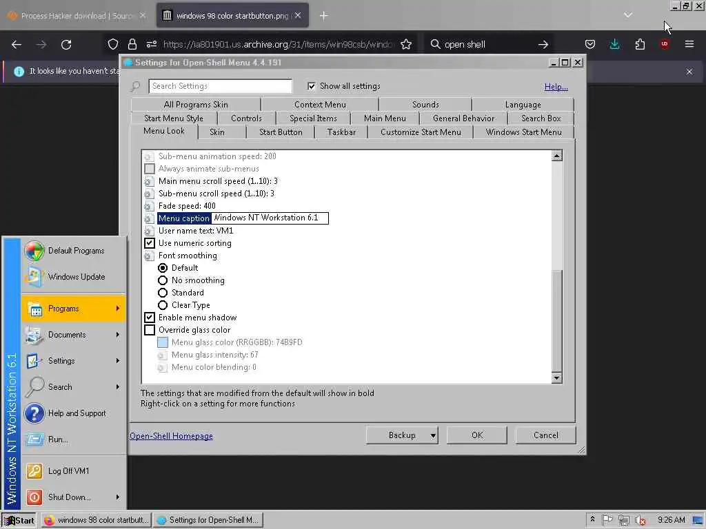The width and height of the screenshot is (706, 529).
Task: Select Standard font smoothing radio
Action: [x=163, y=292]
